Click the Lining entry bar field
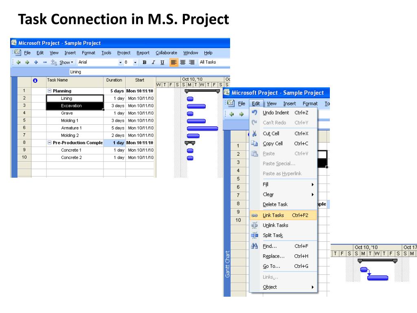This screenshot has width=417, height=313. (149, 72)
